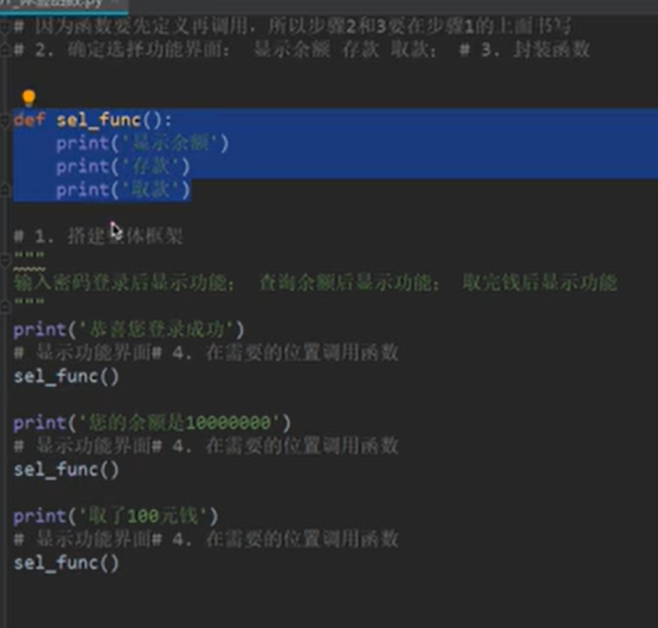Collapse docstring at opening triple quotes marker

click(x=4, y=261)
